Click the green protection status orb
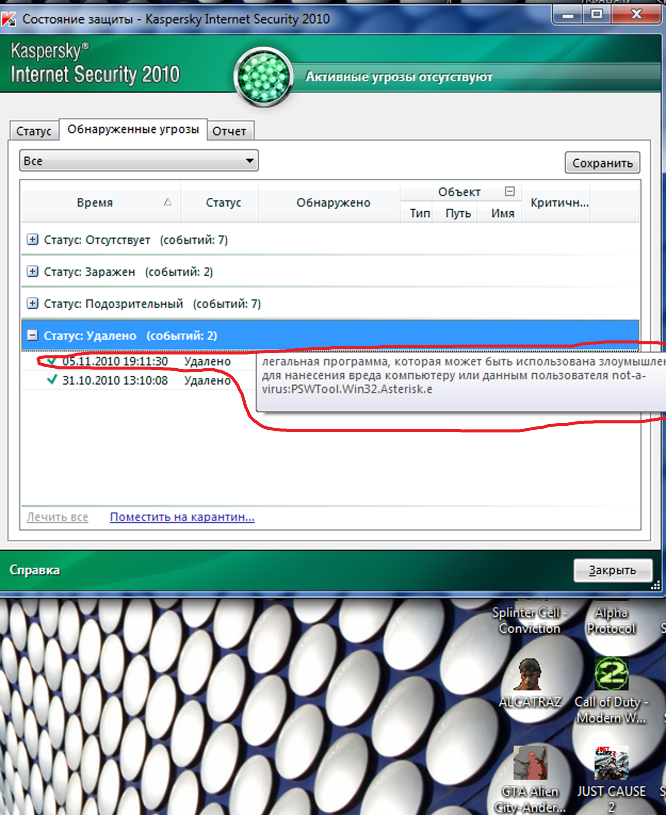 pyautogui.click(x=263, y=77)
